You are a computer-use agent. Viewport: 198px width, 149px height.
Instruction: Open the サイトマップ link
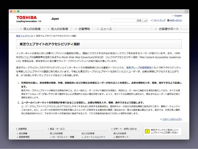click(x=160, y=20)
